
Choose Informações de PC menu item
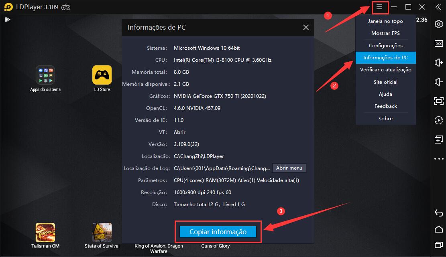coord(385,58)
